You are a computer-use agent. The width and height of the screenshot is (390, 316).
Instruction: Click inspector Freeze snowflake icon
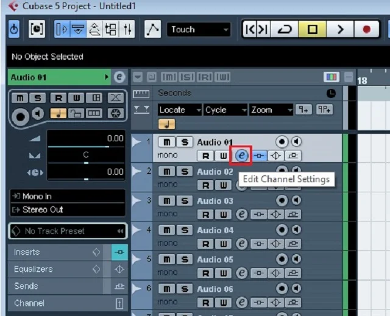point(115,113)
